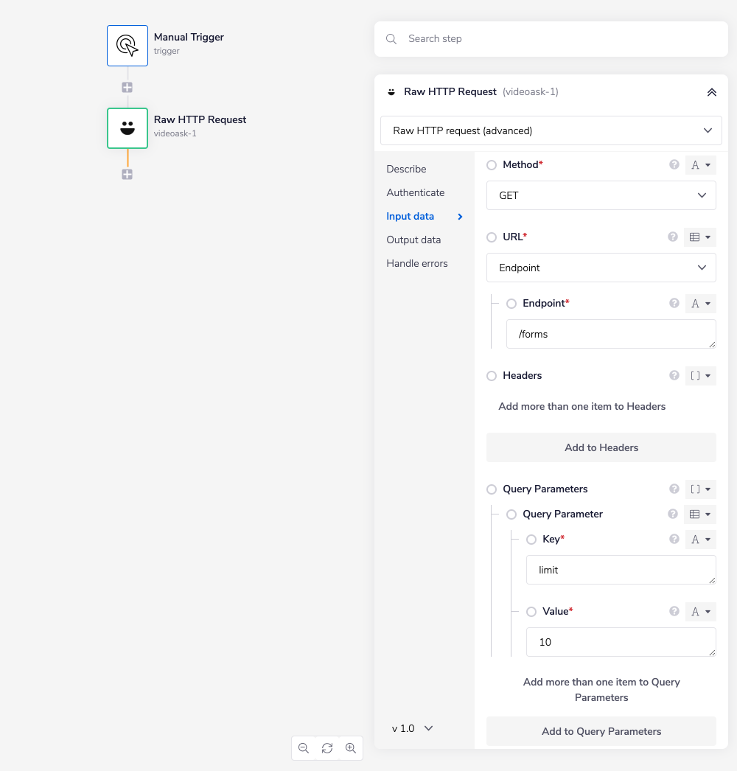Enable the Query Parameters radio button
The image size is (737, 771).
click(492, 489)
